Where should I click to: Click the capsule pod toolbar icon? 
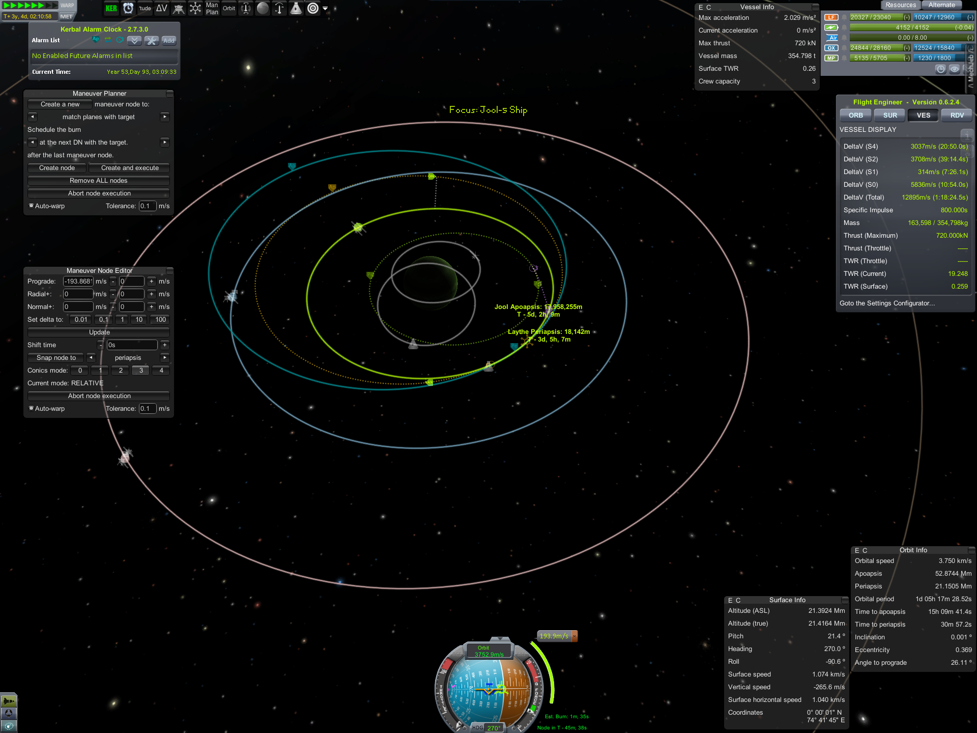click(296, 8)
